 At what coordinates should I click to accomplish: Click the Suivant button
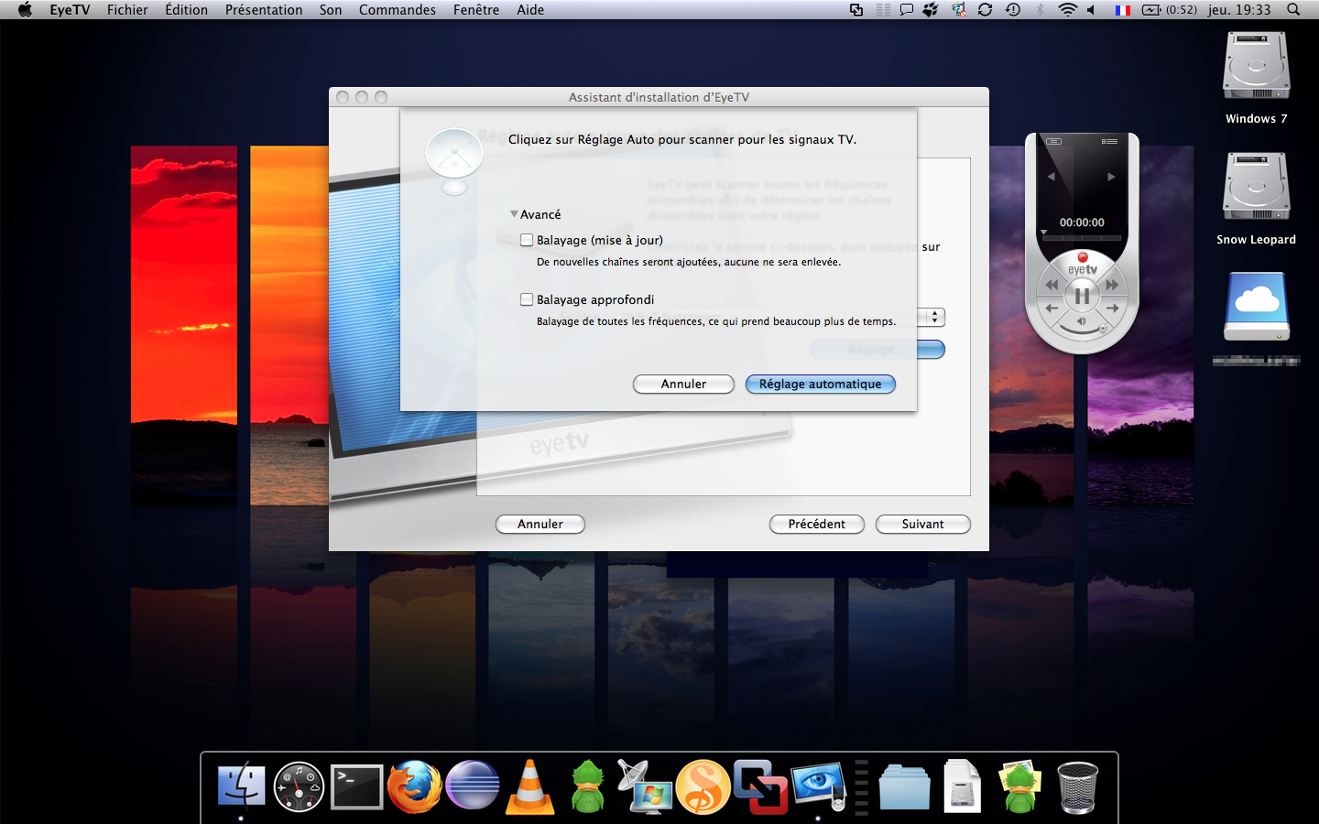922,525
